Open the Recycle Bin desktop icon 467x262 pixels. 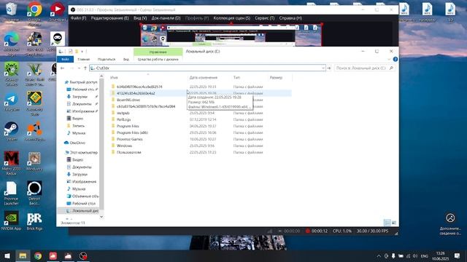[x=11, y=12]
